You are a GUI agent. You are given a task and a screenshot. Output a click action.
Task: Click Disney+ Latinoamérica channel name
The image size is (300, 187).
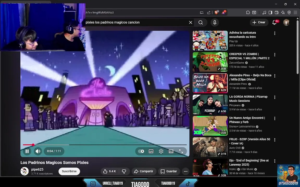pyautogui.click(x=242, y=126)
